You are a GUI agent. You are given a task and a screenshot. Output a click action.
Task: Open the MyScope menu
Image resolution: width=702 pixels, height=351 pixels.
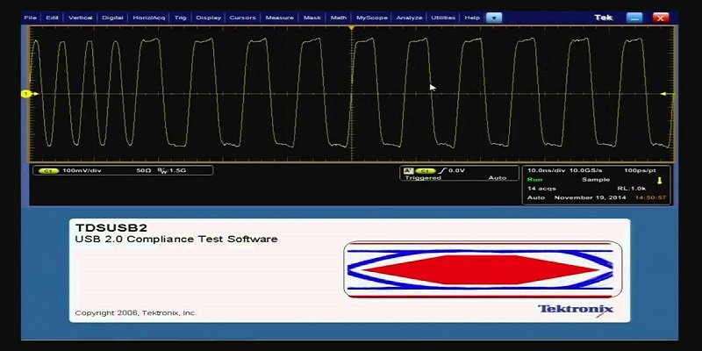click(x=371, y=18)
